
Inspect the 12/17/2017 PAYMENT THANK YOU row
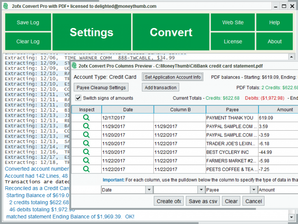coord(86,118)
